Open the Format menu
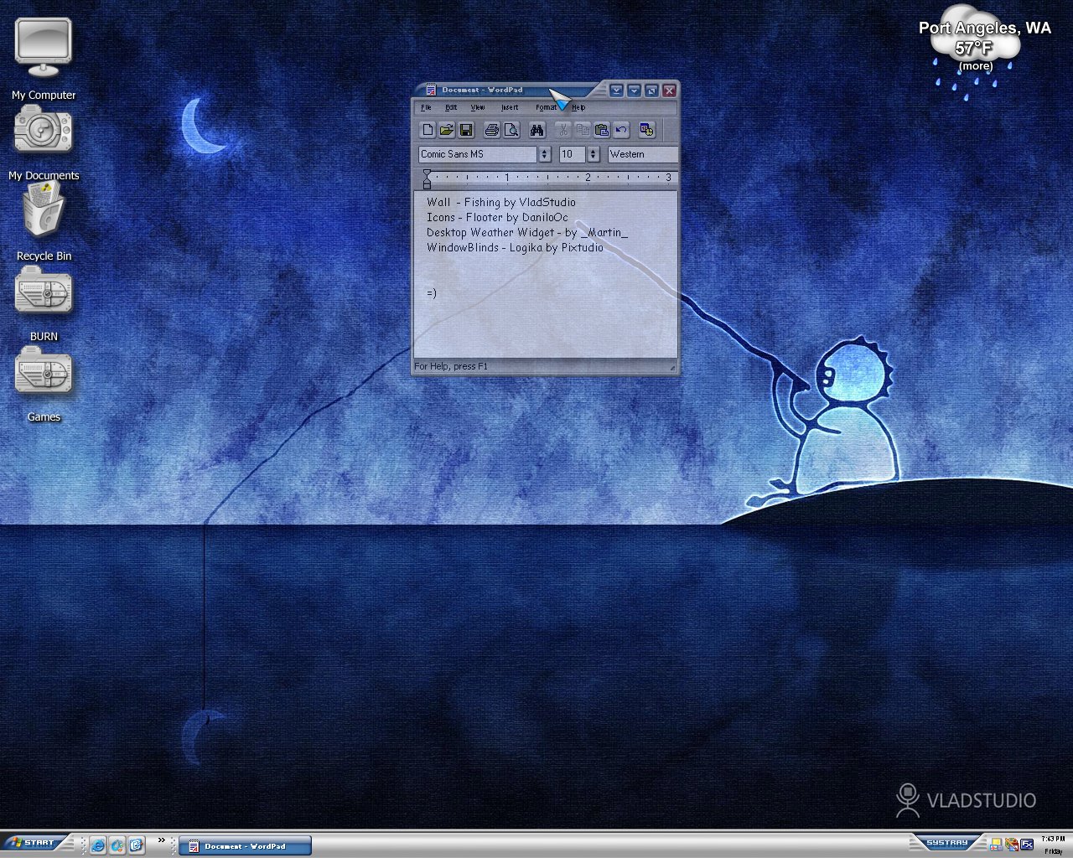The image size is (1073, 858). [546, 107]
